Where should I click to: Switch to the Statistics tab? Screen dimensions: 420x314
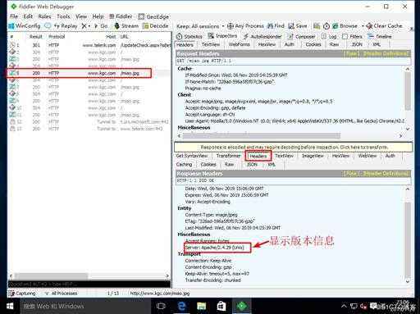(189, 36)
